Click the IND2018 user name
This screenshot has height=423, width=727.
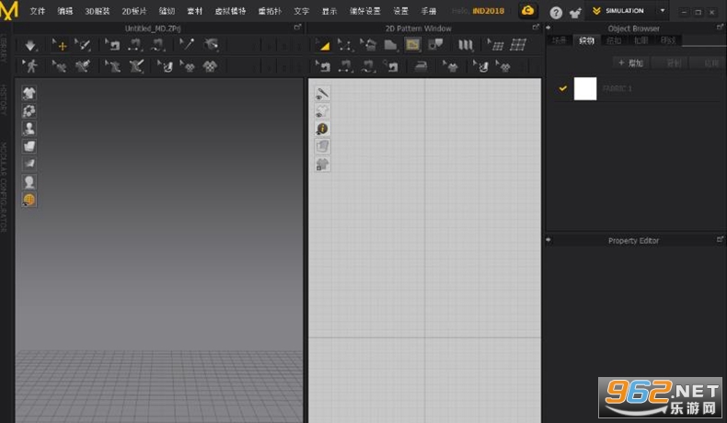(x=489, y=11)
